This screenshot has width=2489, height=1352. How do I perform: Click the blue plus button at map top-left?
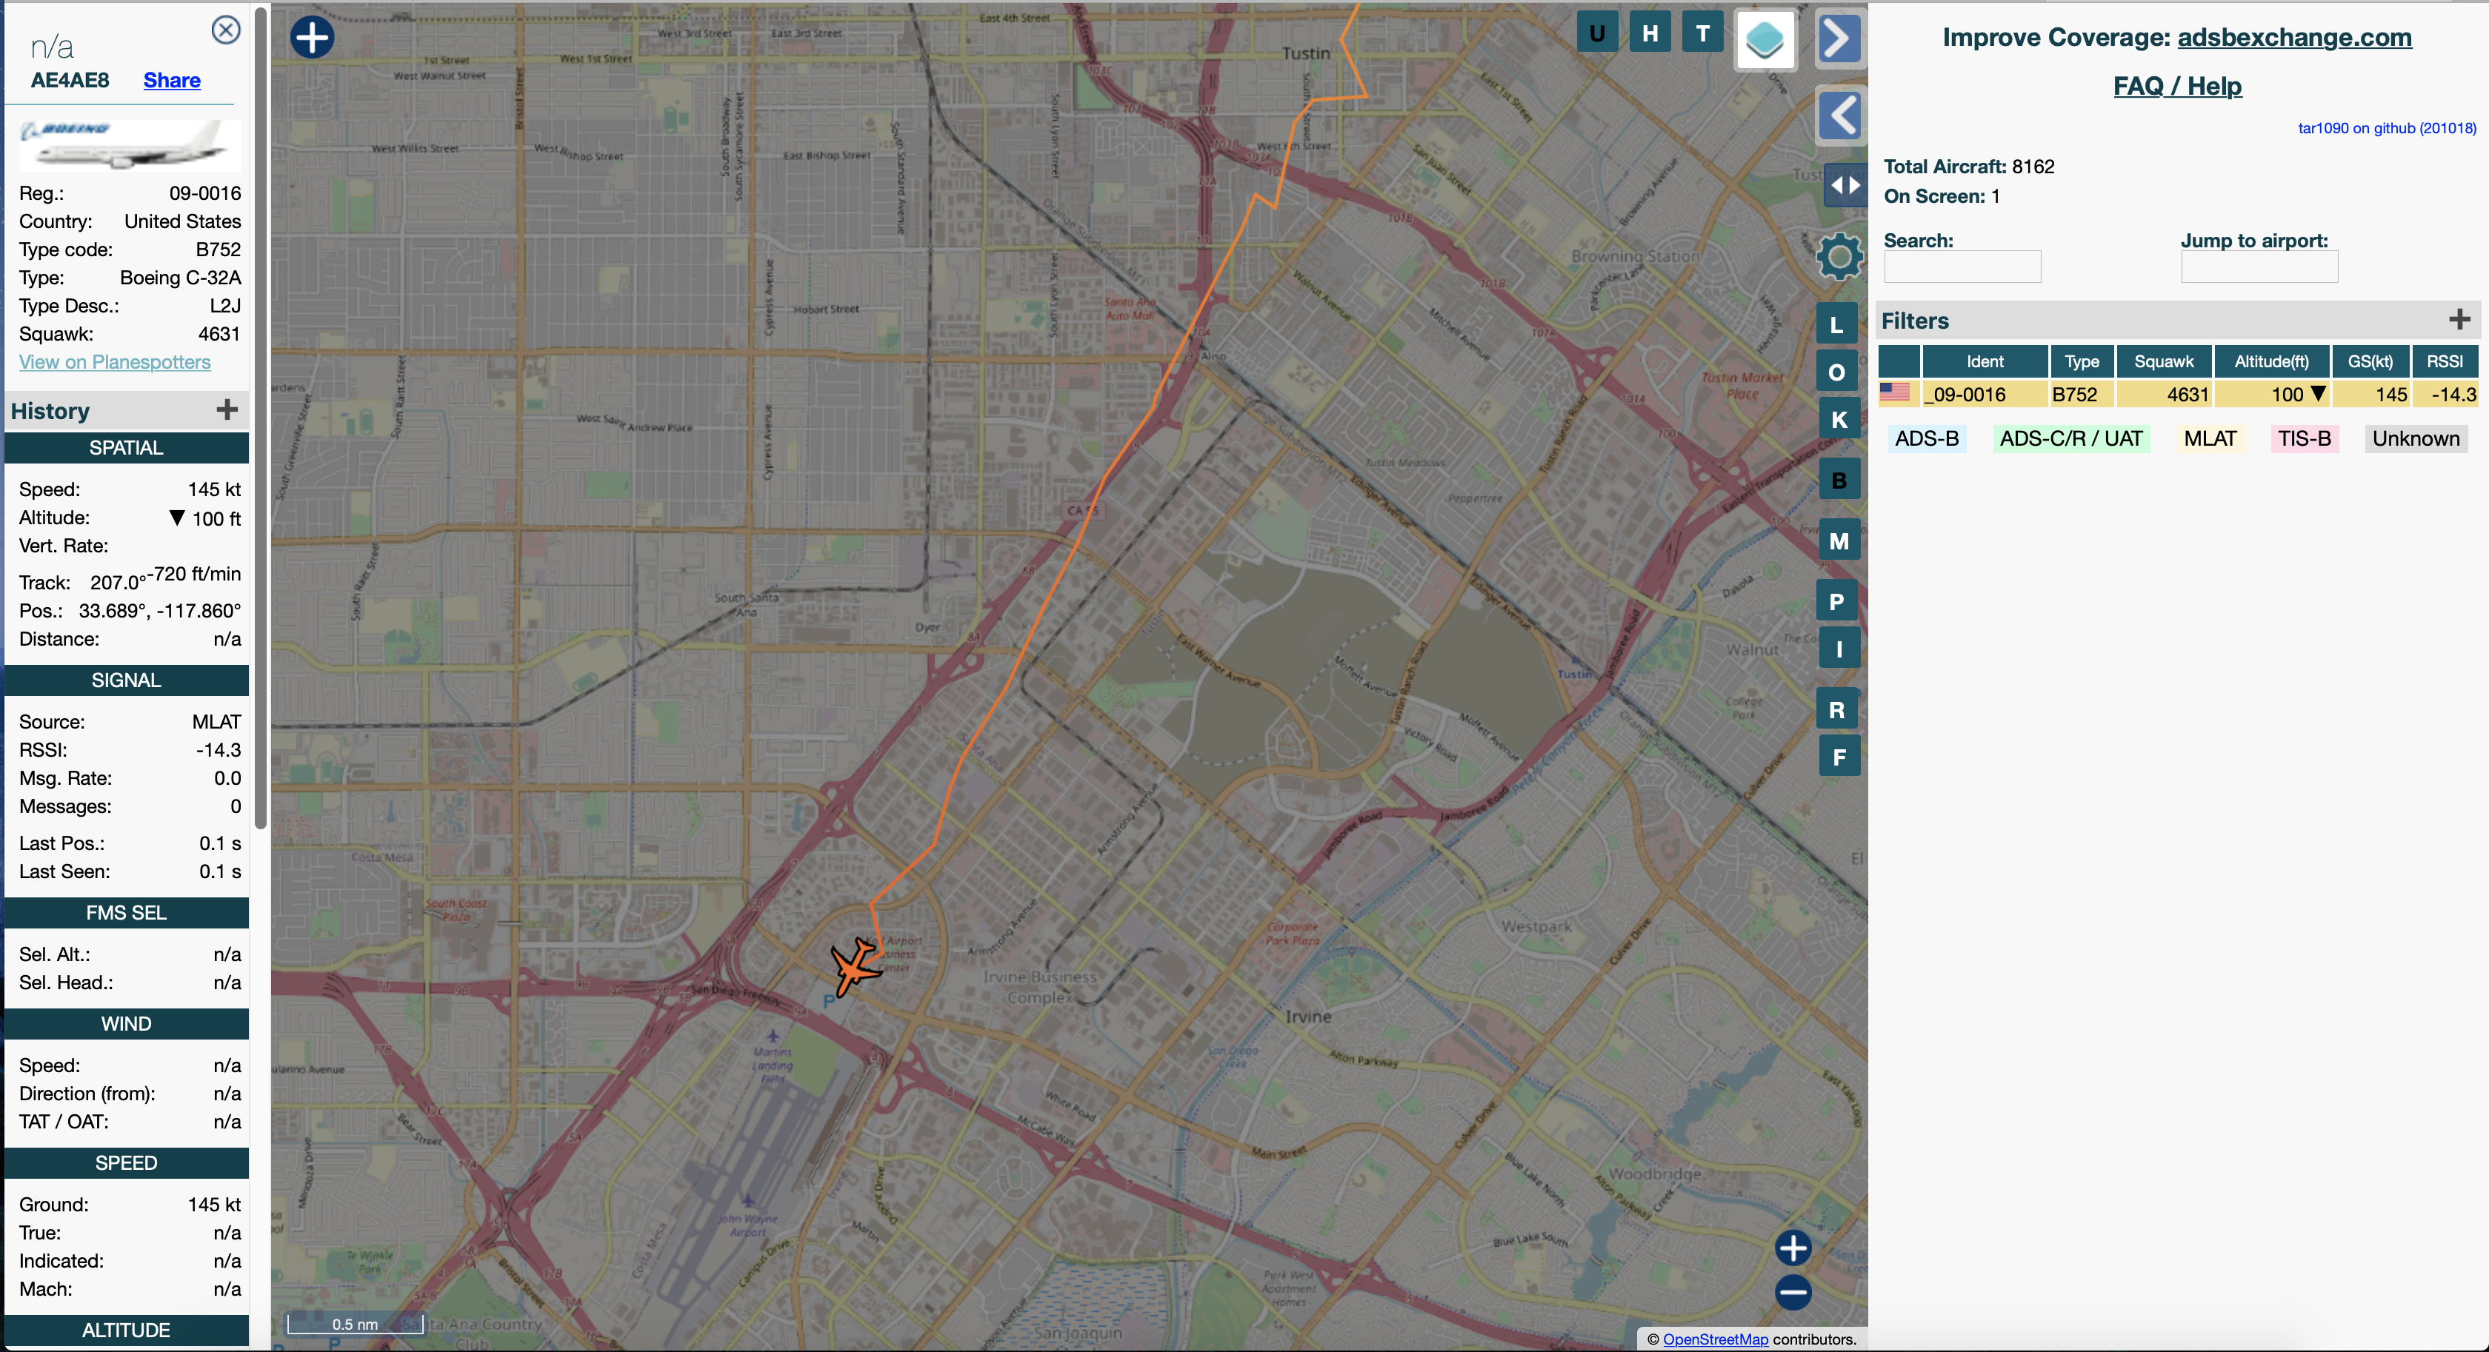(x=312, y=38)
